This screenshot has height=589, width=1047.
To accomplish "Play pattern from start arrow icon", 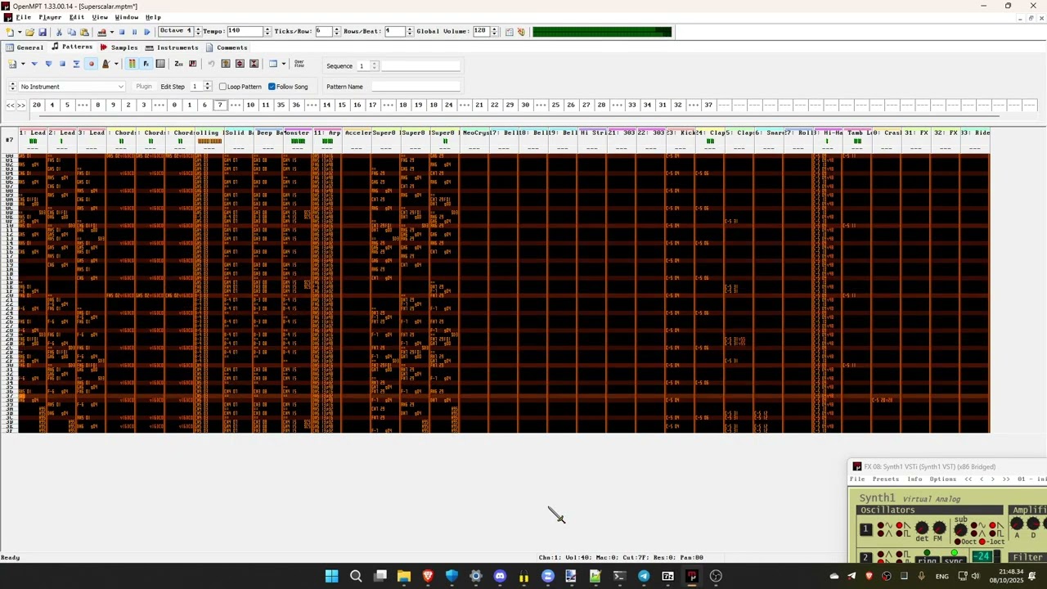I will point(34,64).
